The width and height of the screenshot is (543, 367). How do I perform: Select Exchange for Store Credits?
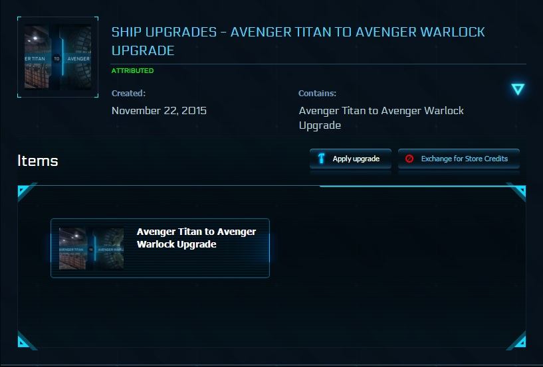point(459,159)
